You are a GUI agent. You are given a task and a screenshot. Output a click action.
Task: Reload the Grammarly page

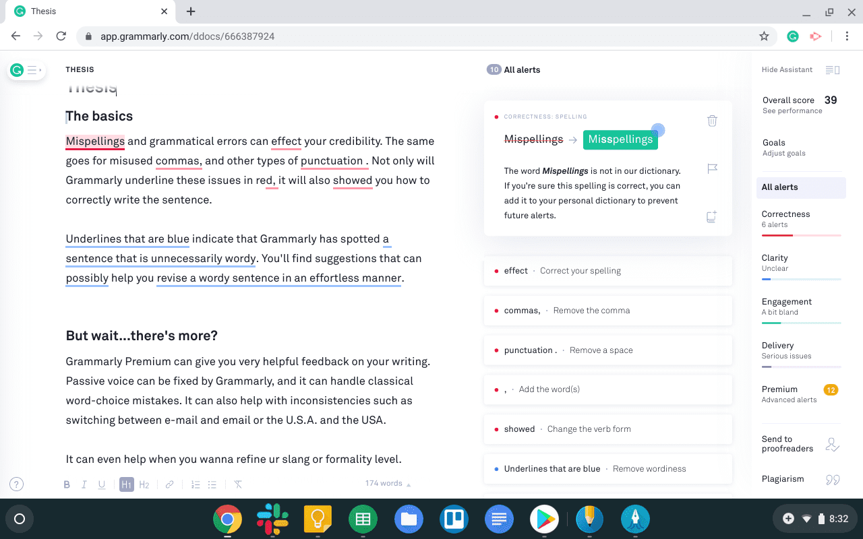pyautogui.click(x=61, y=36)
